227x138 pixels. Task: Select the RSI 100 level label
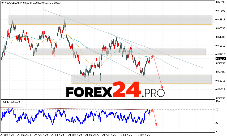(218, 101)
